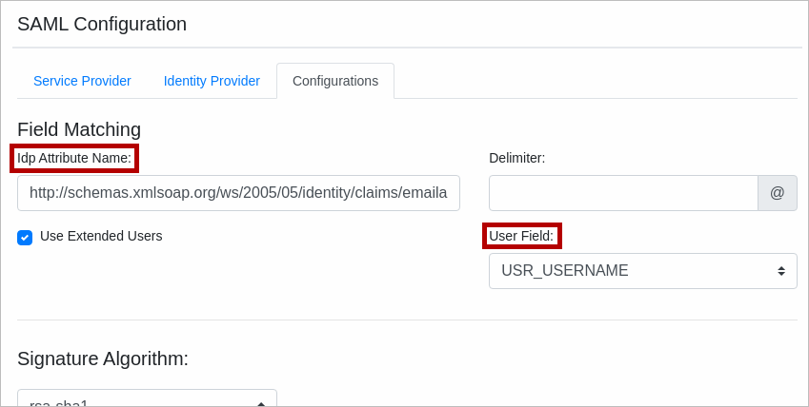Click the User Field select arrows icon
This screenshot has height=407, width=809.
(781, 271)
